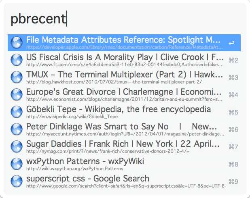This screenshot has height=198, width=250.
Task: Open Peter Dinklage Was Smart result
Action: point(124,129)
